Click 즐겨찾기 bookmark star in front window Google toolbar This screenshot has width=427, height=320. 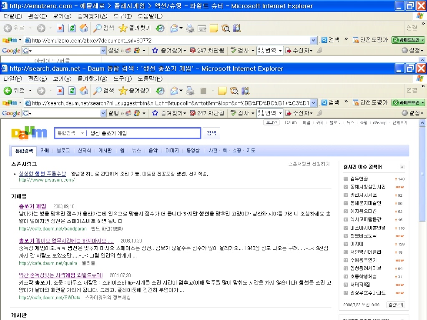tap(169, 113)
